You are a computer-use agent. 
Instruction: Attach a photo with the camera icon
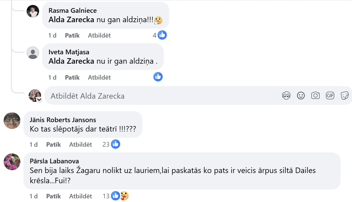tap(315, 96)
